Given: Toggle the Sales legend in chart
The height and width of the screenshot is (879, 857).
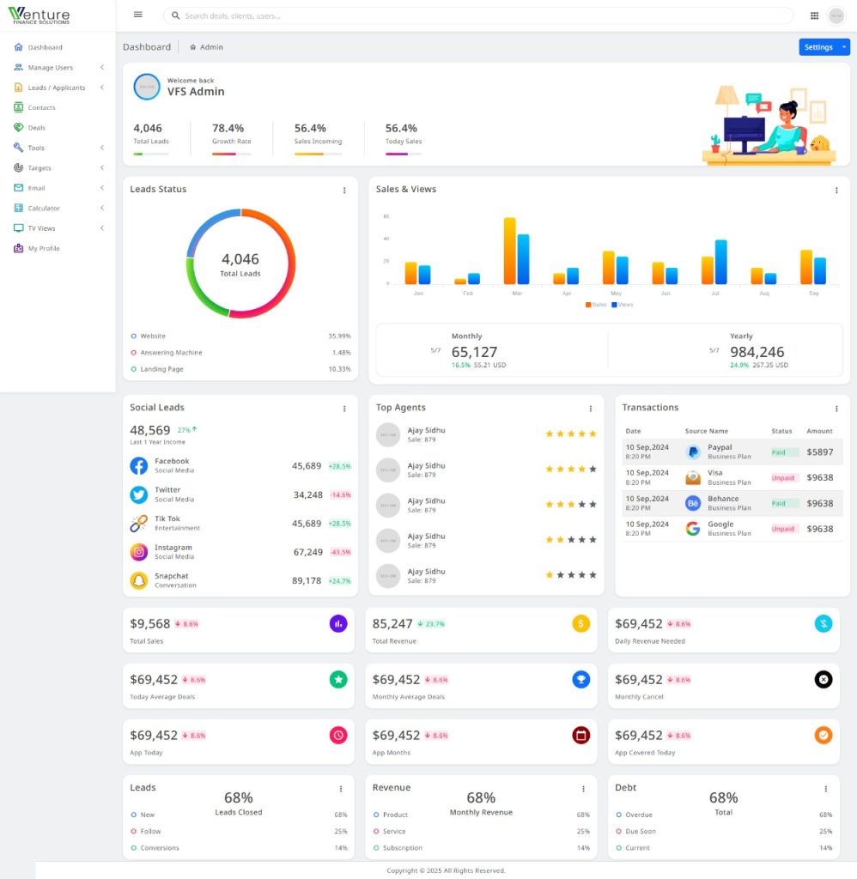Looking at the screenshot, I should click(596, 305).
